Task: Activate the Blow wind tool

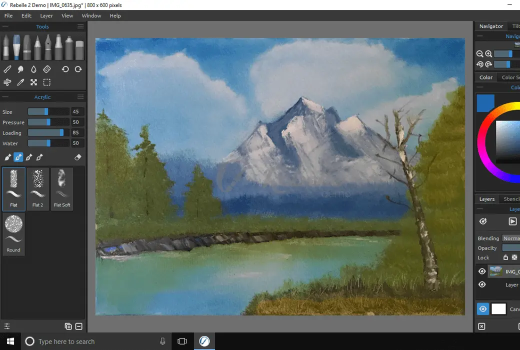Action: click(x=7, y=82)
